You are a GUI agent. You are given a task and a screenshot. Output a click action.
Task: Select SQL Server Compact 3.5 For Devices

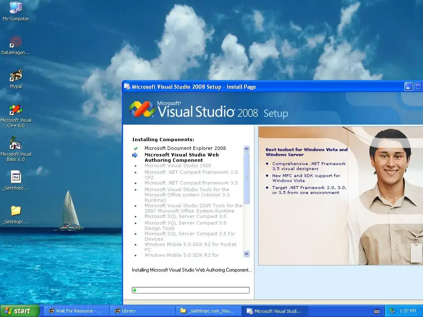[x=190, y=236]
